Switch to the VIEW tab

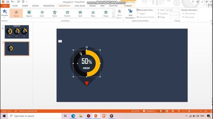pyautogui.click(x=102, y=6)
